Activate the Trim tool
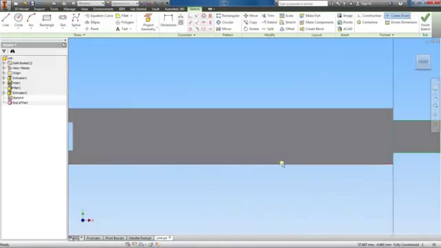This screenshot has height=248, width=441. pyautogui.click(x=268, y=16)
